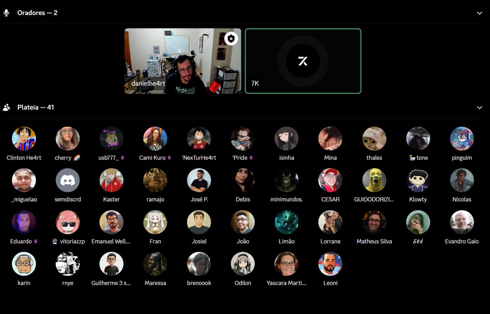Click the danielhe4rt name label
This screenshot has width=490, height=314.
coord(148,83)
